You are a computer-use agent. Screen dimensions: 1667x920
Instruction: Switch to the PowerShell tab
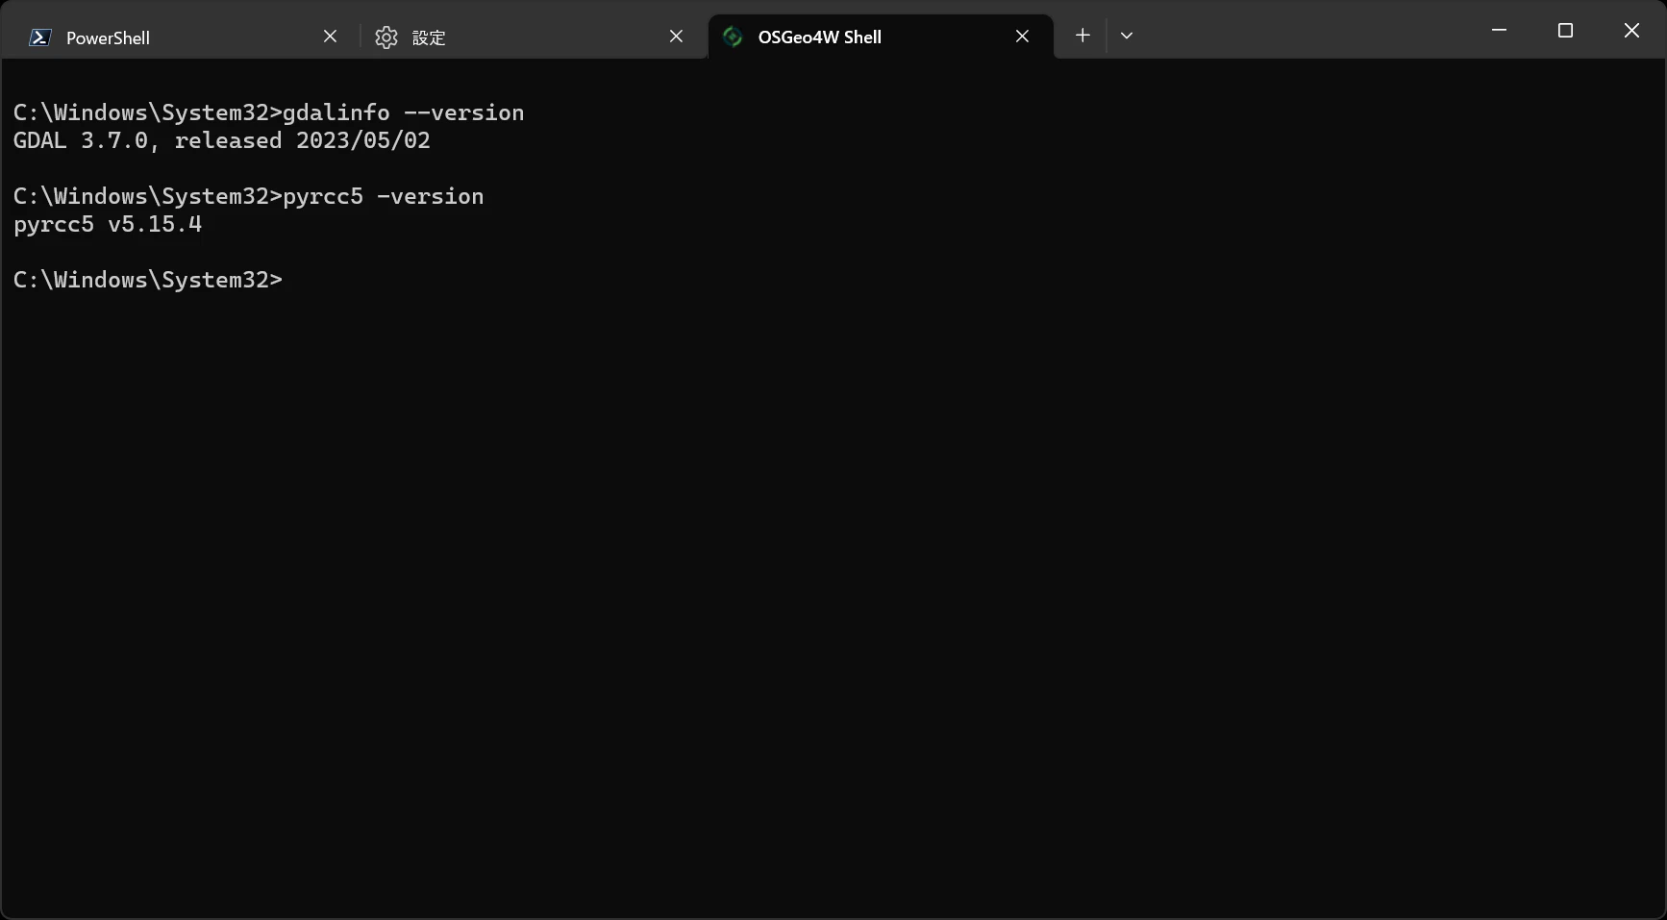coord(183,37)
